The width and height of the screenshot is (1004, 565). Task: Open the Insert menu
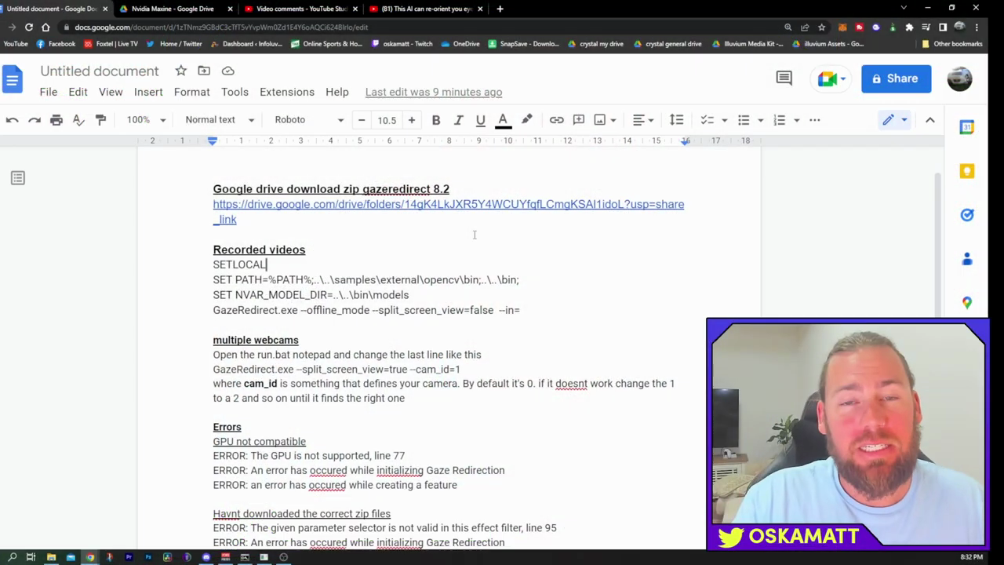(x=148, y=92)
